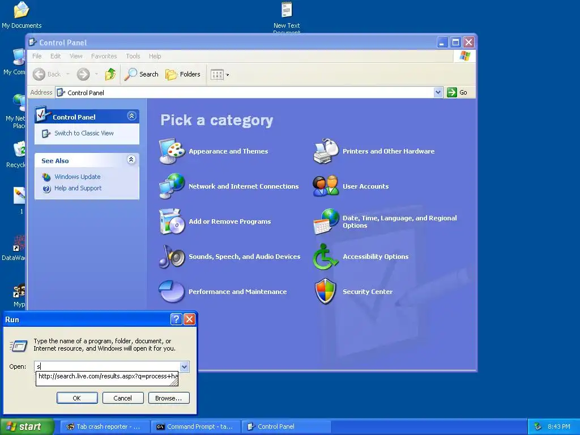Click OK in the Run dialog
The image size is (580, 435).
(x=77, y=398)
